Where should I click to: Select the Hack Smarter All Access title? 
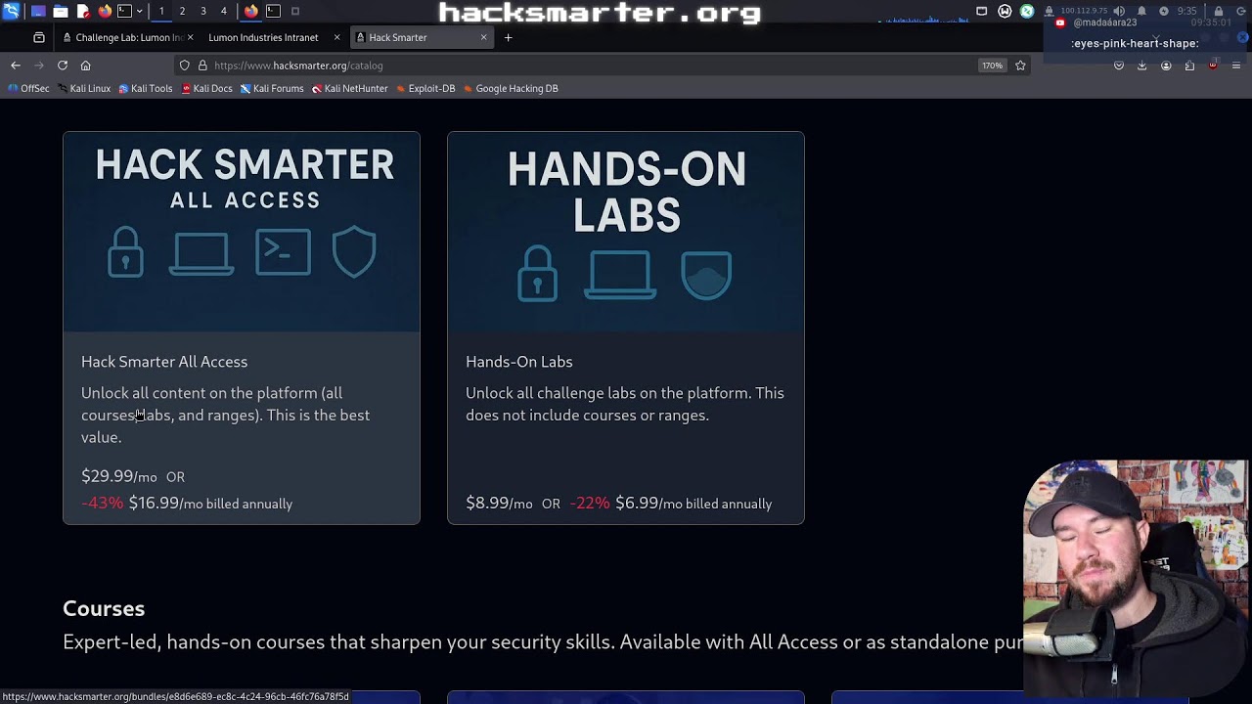coord(164,362)
